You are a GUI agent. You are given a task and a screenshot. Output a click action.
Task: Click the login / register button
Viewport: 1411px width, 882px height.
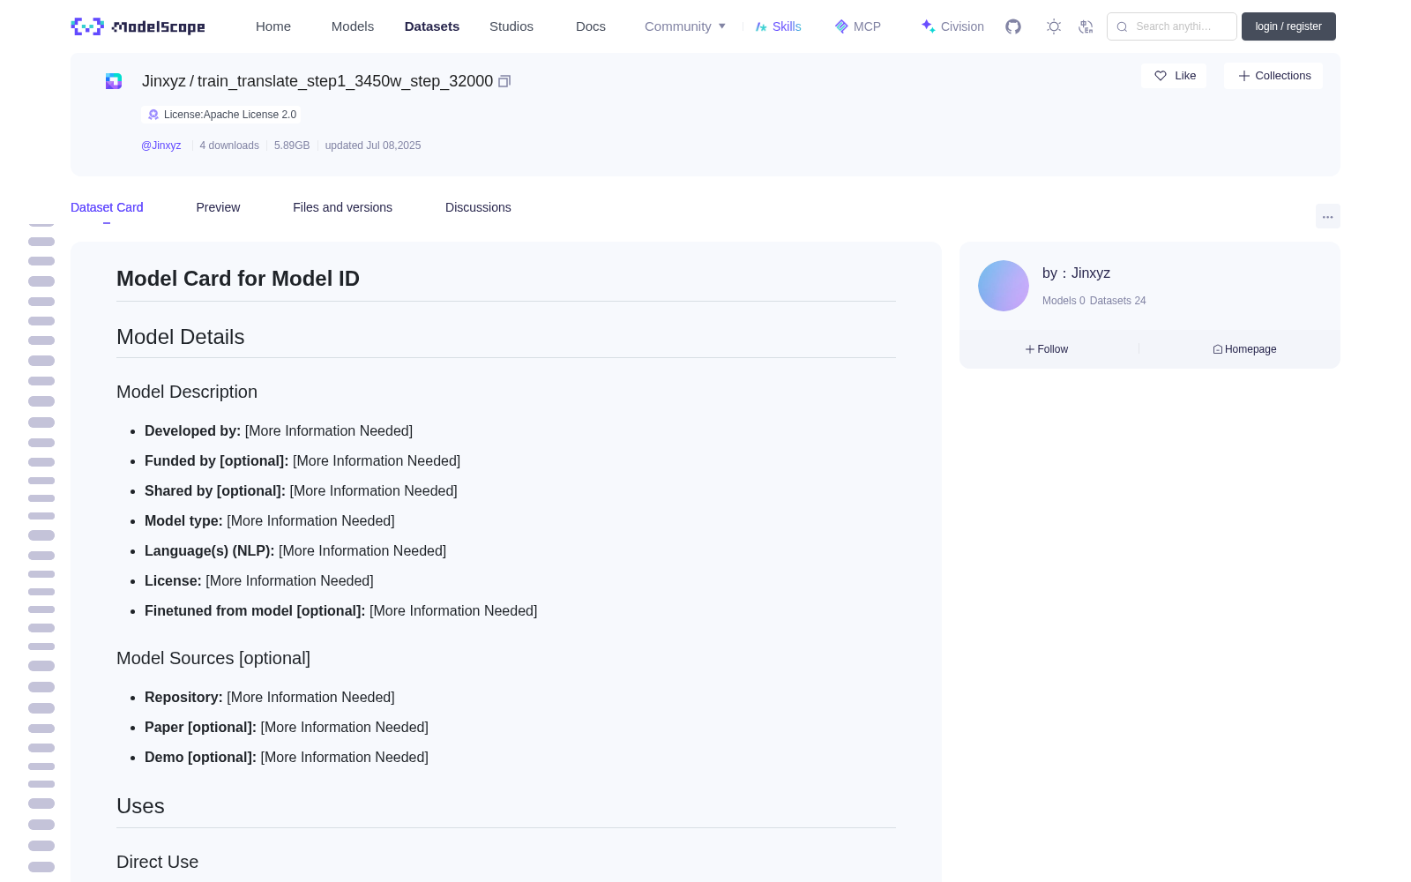click(x=1288, y=26)
